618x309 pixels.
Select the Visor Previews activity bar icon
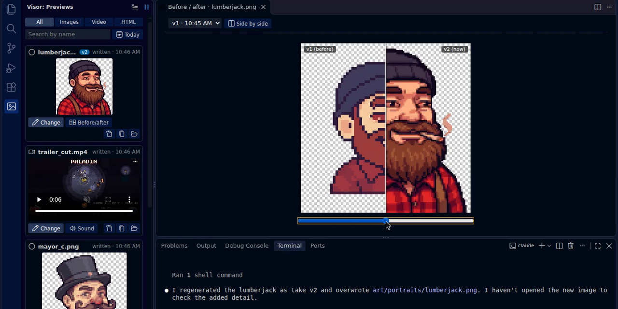(x=11, y=106)
